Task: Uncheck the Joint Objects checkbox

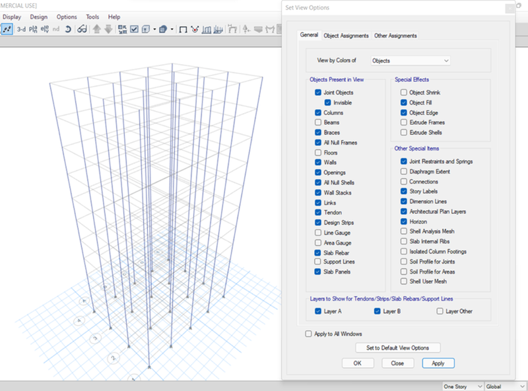Action: (318, 92)
